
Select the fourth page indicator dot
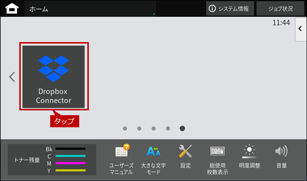168,128
